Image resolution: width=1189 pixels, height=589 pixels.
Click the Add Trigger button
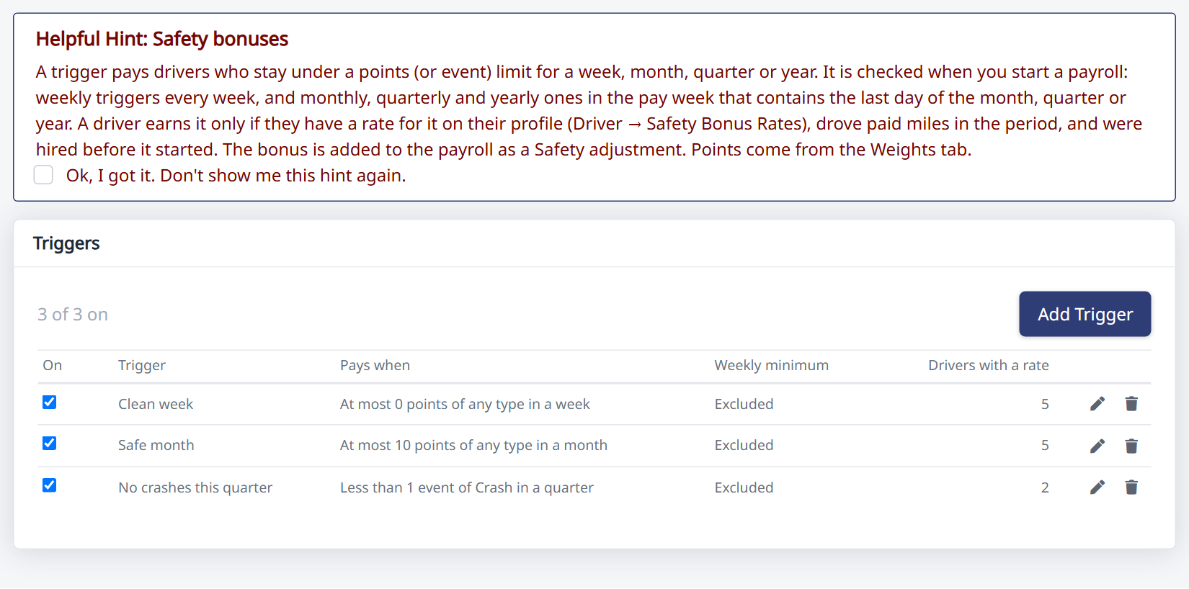(x=1085, y=314)
